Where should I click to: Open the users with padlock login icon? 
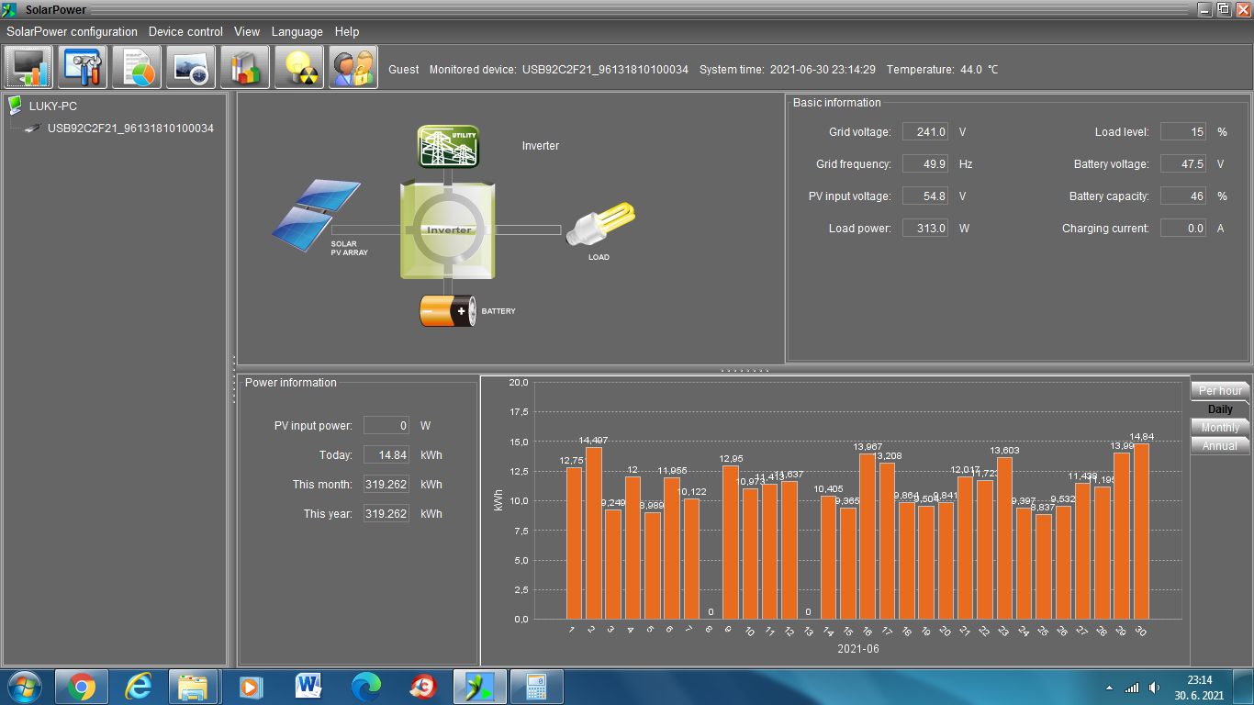point(353,68)
